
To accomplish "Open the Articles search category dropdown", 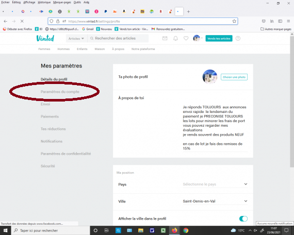I will 76,39.
